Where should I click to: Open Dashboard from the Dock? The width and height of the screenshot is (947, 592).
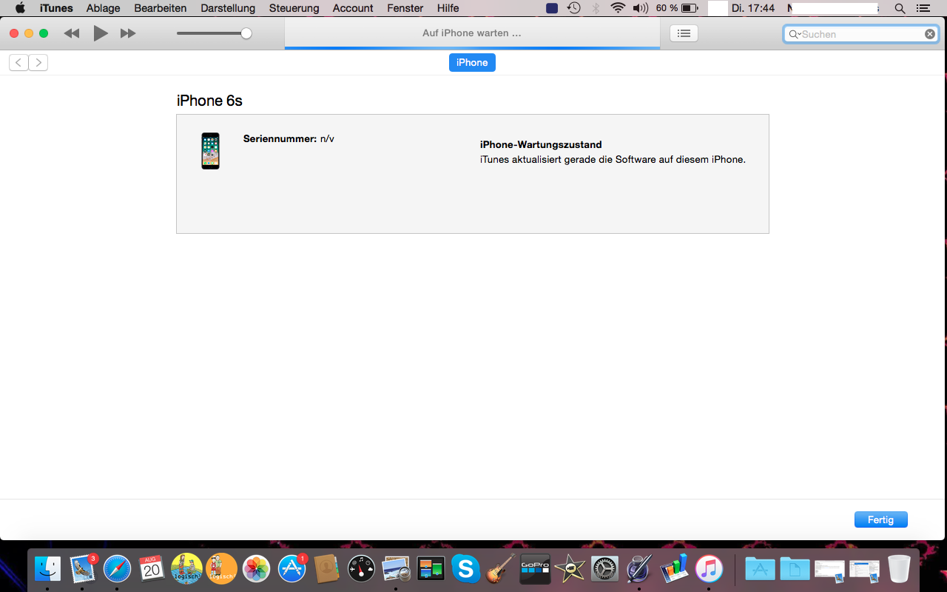tap(362, 568)
